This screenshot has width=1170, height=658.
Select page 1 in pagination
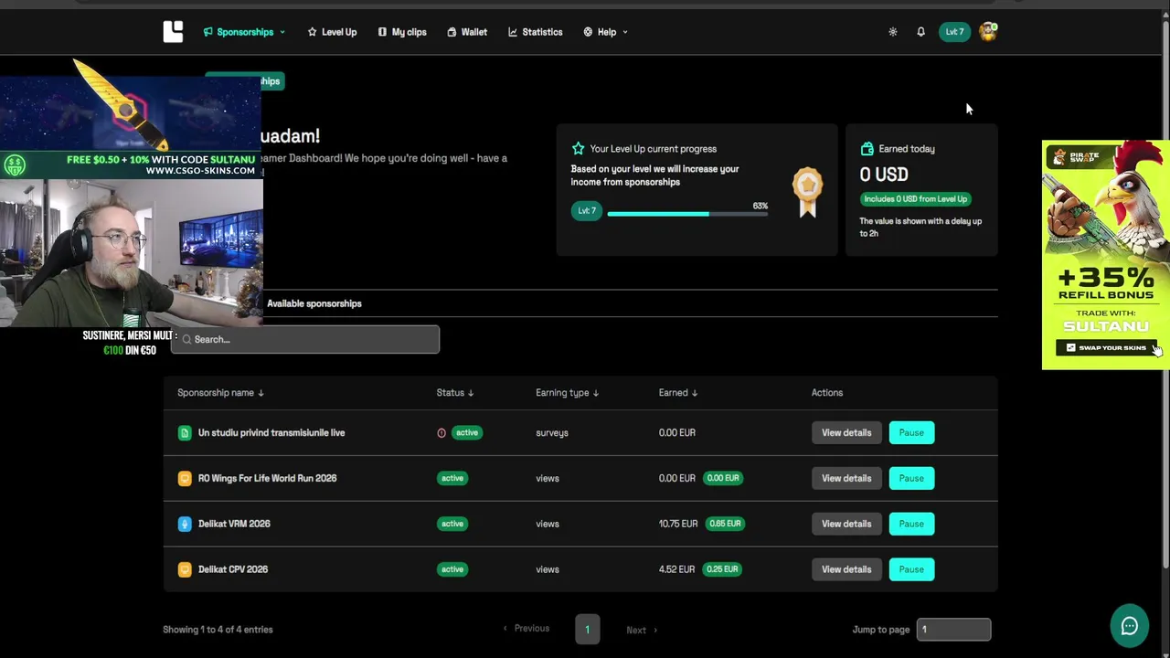pyautogui.click(x=588, y=629)
